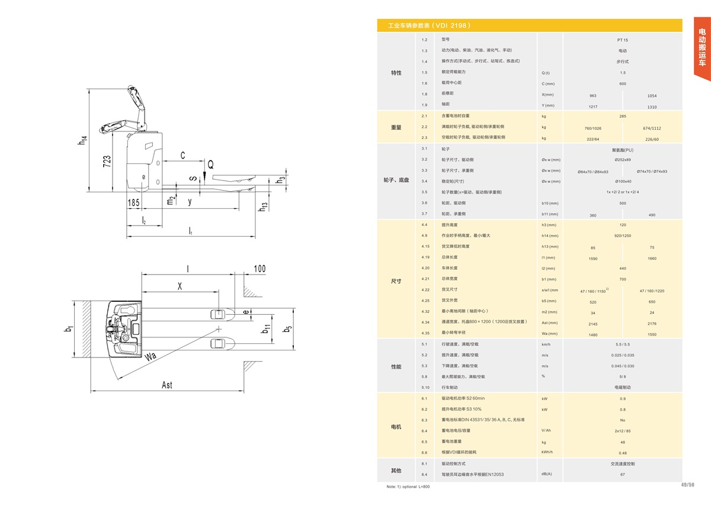Click the load wheel size 'Ø84x70 / Ø84x93'

pyautogui.click(x=593, y=172)
